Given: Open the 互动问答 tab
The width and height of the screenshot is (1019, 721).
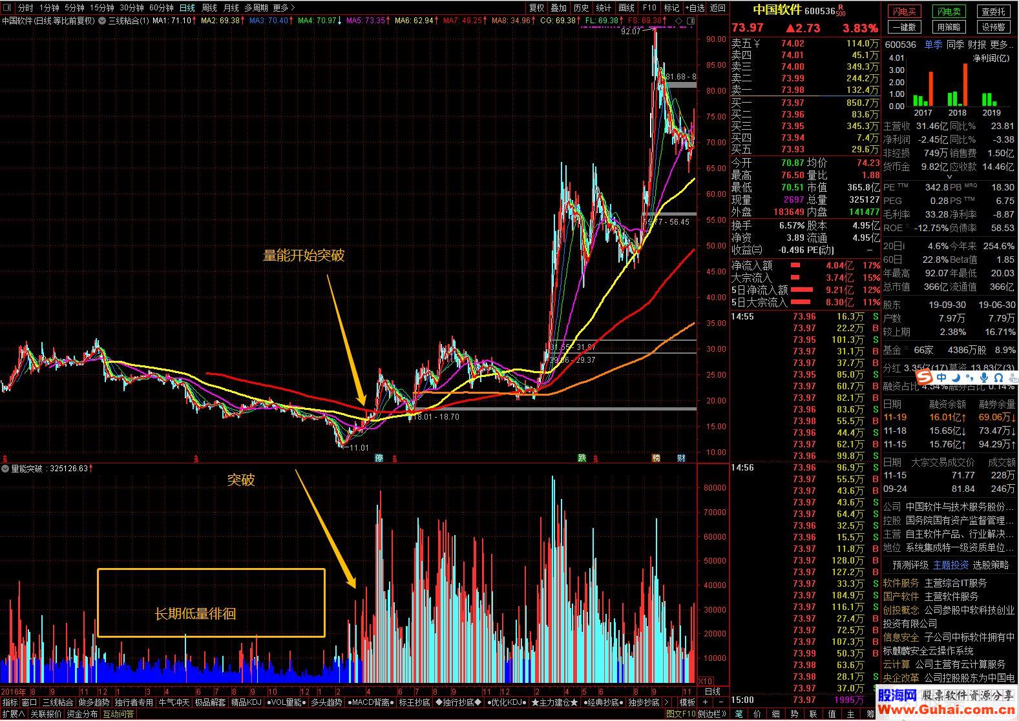Looking at the screenshot, I should (x=118, y=714).
